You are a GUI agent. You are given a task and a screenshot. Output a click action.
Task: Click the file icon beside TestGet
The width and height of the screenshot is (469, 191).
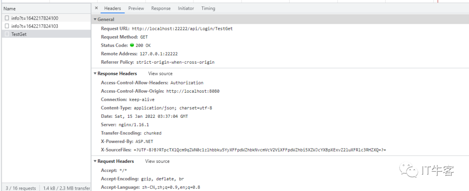[x=7, y=34]
